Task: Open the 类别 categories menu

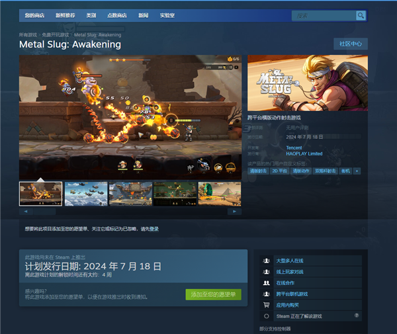Action: coord(91,15)
